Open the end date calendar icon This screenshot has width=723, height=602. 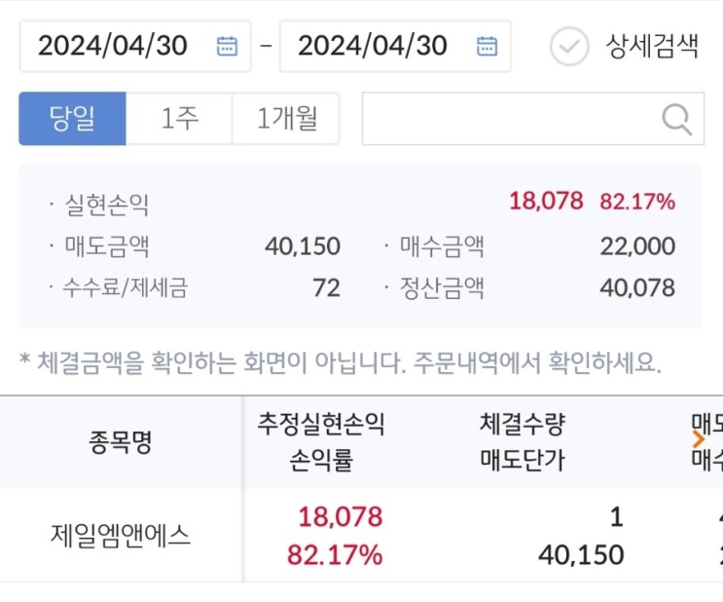[x=487, y=46]
